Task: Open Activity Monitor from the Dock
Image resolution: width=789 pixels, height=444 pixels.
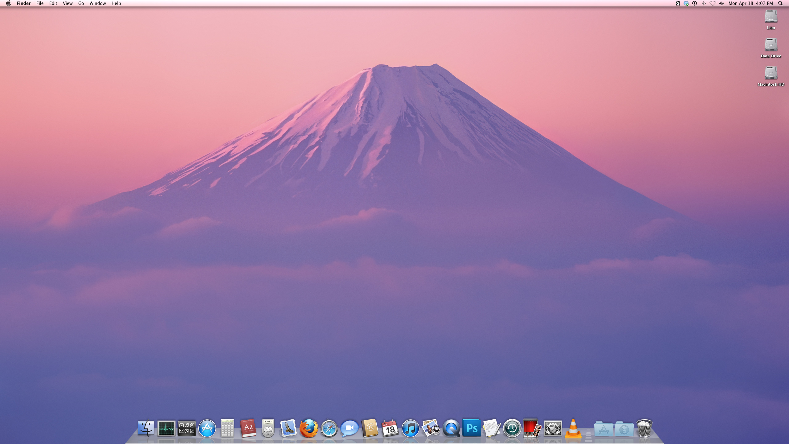Action: point(166,428)
